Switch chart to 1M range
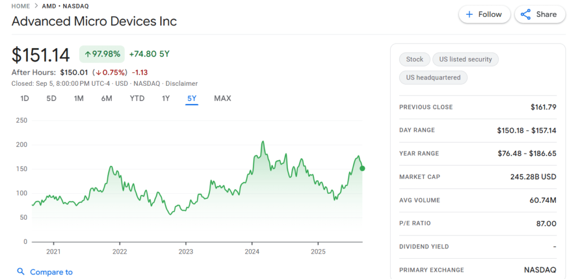The width and height of the screenshot is (578, 279). 78,98
